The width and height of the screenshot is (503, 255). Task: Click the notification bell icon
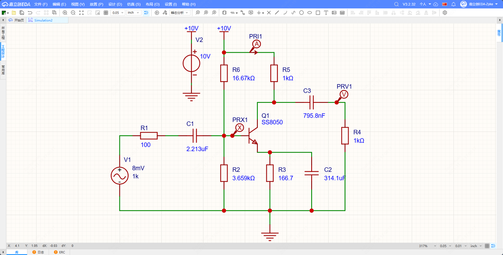[x=453, y=4]
